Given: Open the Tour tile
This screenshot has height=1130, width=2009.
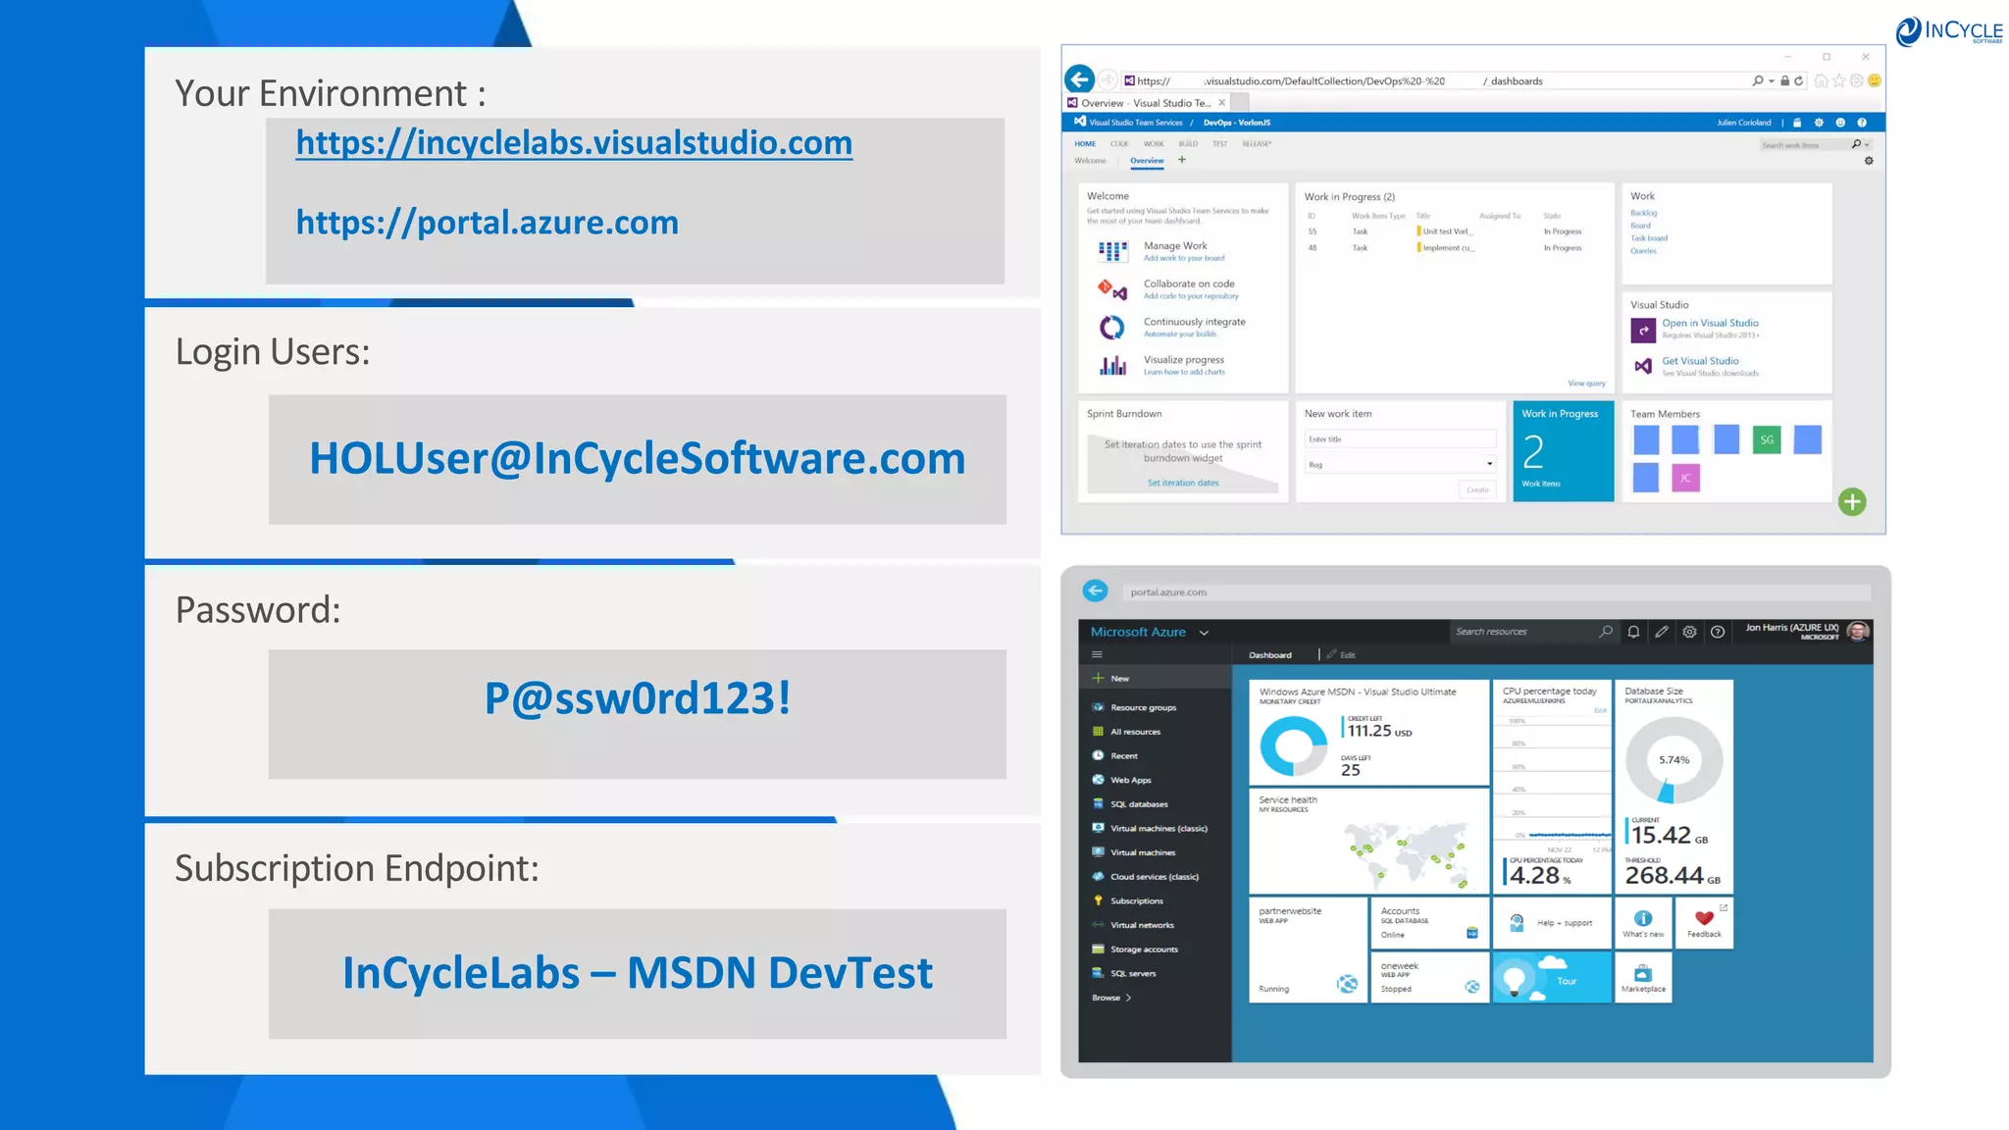Looking at the screenshot, I should [x=1552, y=978].
